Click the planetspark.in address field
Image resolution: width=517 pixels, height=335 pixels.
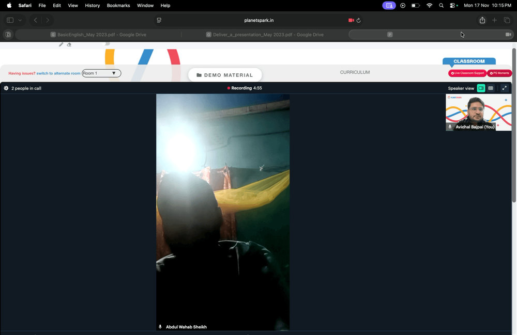[x=259, y=20]
